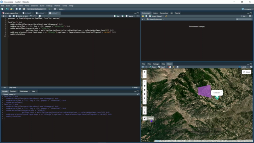Select the draw rectangle tool on map
The height and width of the screenshot is (143, 254).
[x=144, y=90]
